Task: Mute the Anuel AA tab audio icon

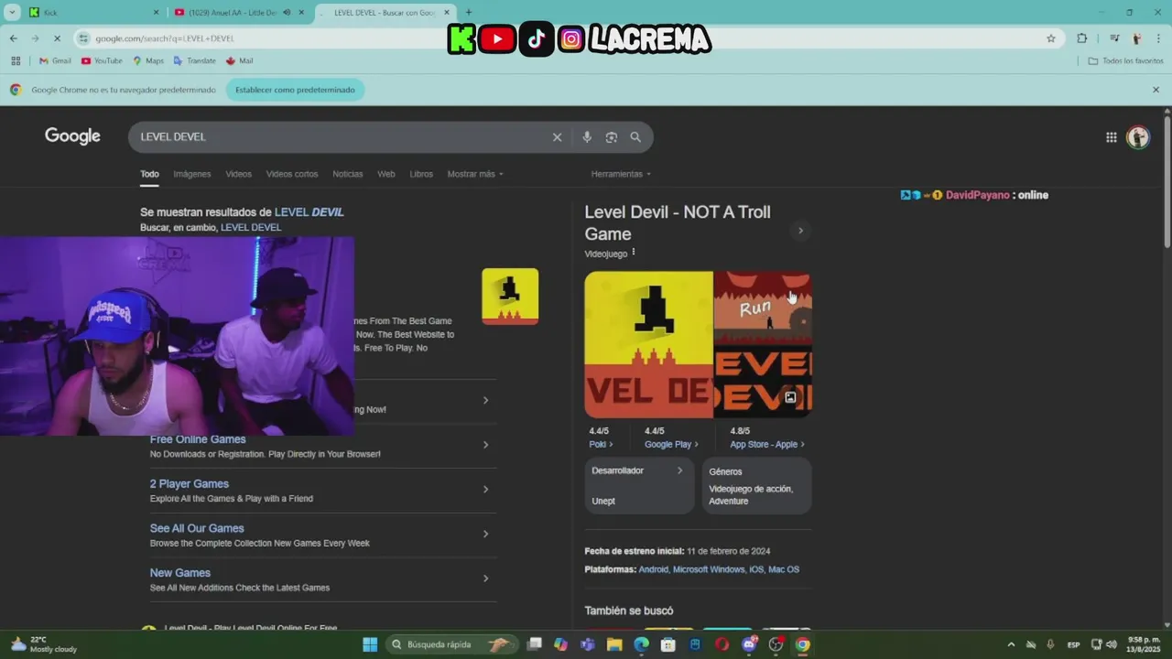Action: [x=287, y=13]
